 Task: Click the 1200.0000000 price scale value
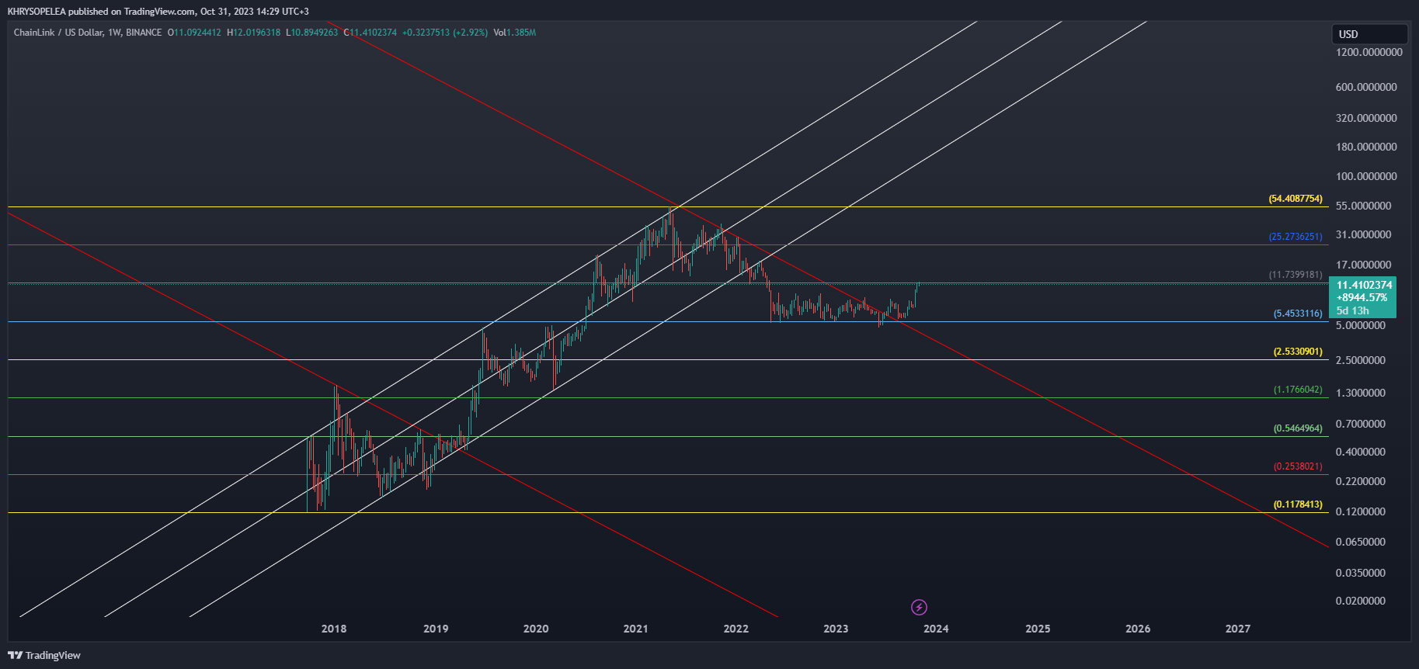click(1369, 52)
